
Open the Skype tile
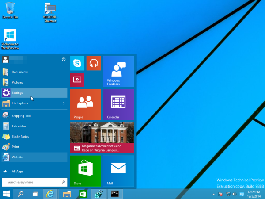[77, 63]
